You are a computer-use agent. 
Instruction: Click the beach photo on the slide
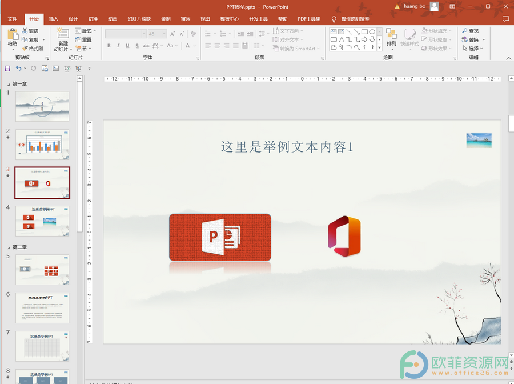tap(479, 141)
